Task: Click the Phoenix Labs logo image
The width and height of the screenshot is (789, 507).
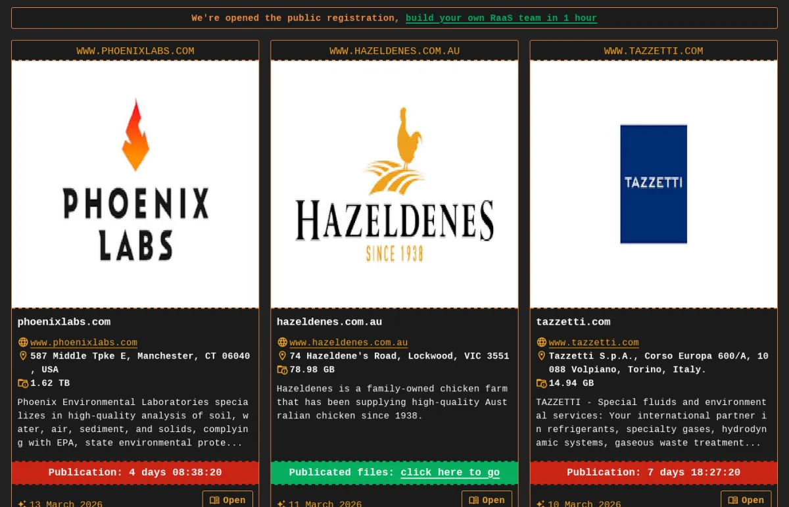Action: 135,184
